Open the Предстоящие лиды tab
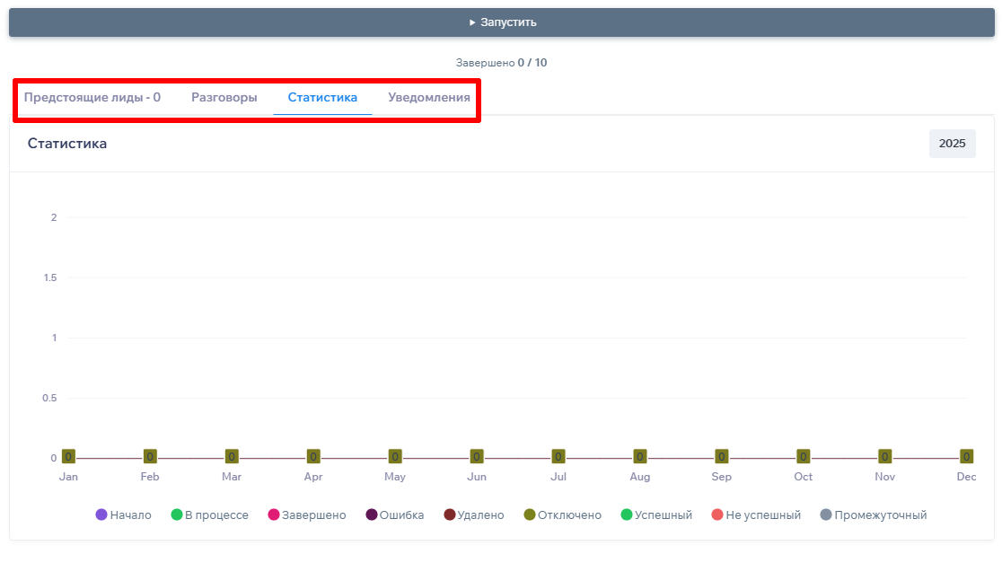Image resolution: width=1002 pixels, height=563 pixels. coord(92,98)
